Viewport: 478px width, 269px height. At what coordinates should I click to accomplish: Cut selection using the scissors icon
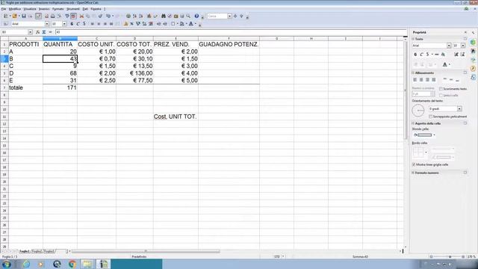point(81,16)
